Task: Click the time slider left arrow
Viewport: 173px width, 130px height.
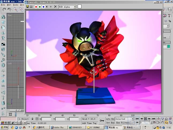Action: [x=8, y=110]
